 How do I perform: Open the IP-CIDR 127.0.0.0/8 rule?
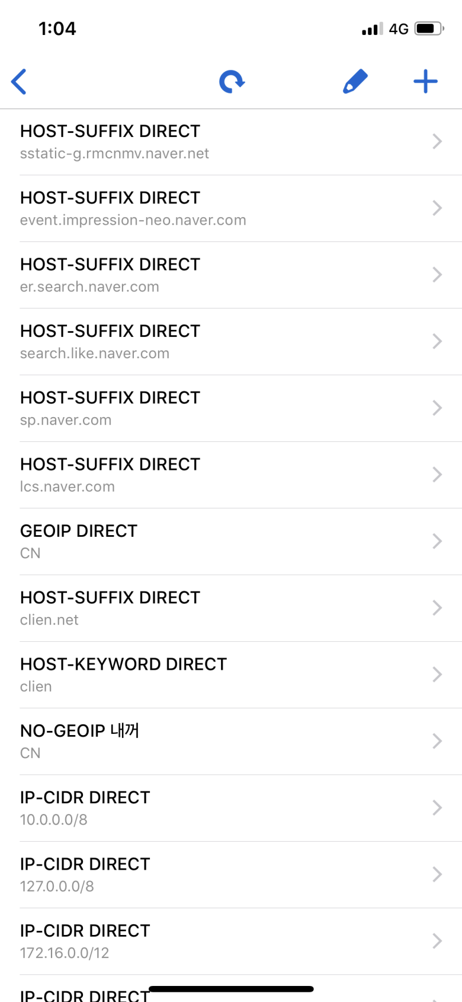click(x=178, y=874)
